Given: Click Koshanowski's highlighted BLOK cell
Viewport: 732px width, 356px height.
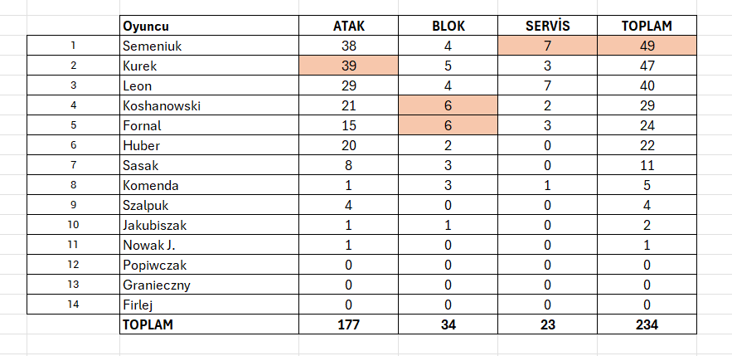Looking at the screenshot, I should point(448,106).
